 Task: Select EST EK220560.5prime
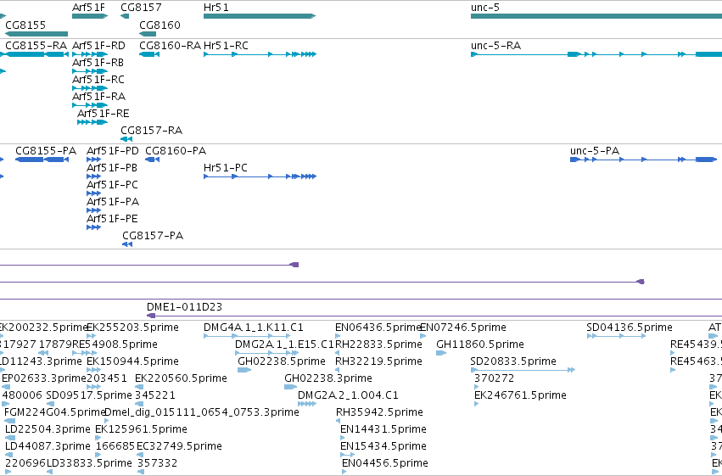pyautogui.click(x=139, y=387)
